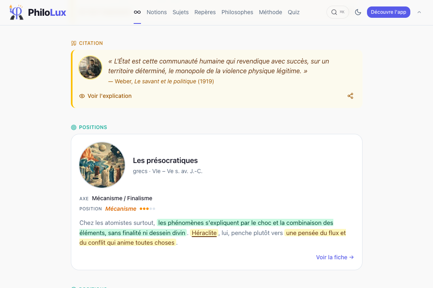Open Weber's portrait thumbnail
The image size is (433, 288).
coord(90,68)
